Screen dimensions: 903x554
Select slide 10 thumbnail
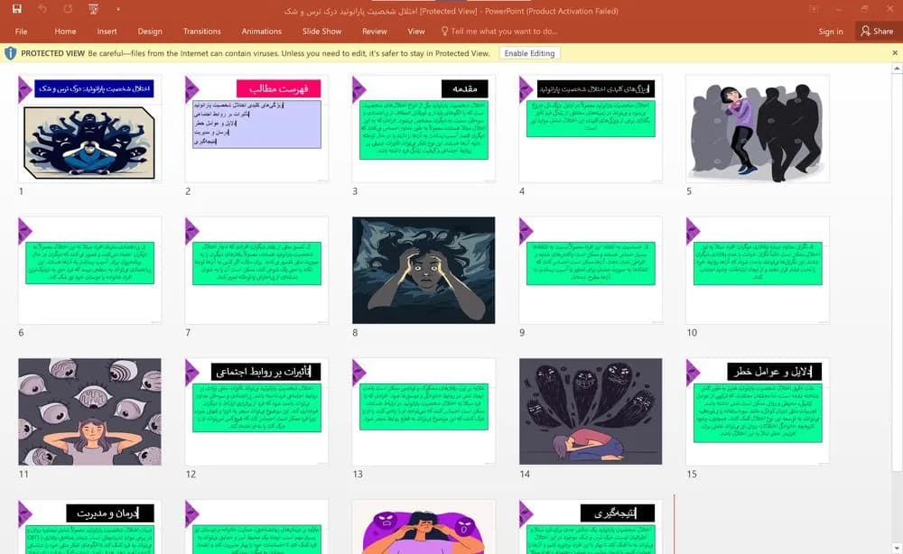coord(758,270)
